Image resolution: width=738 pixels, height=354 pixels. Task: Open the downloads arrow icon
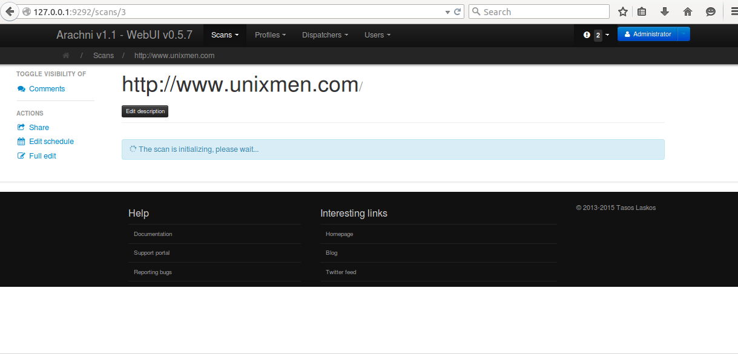click(665, 11)
